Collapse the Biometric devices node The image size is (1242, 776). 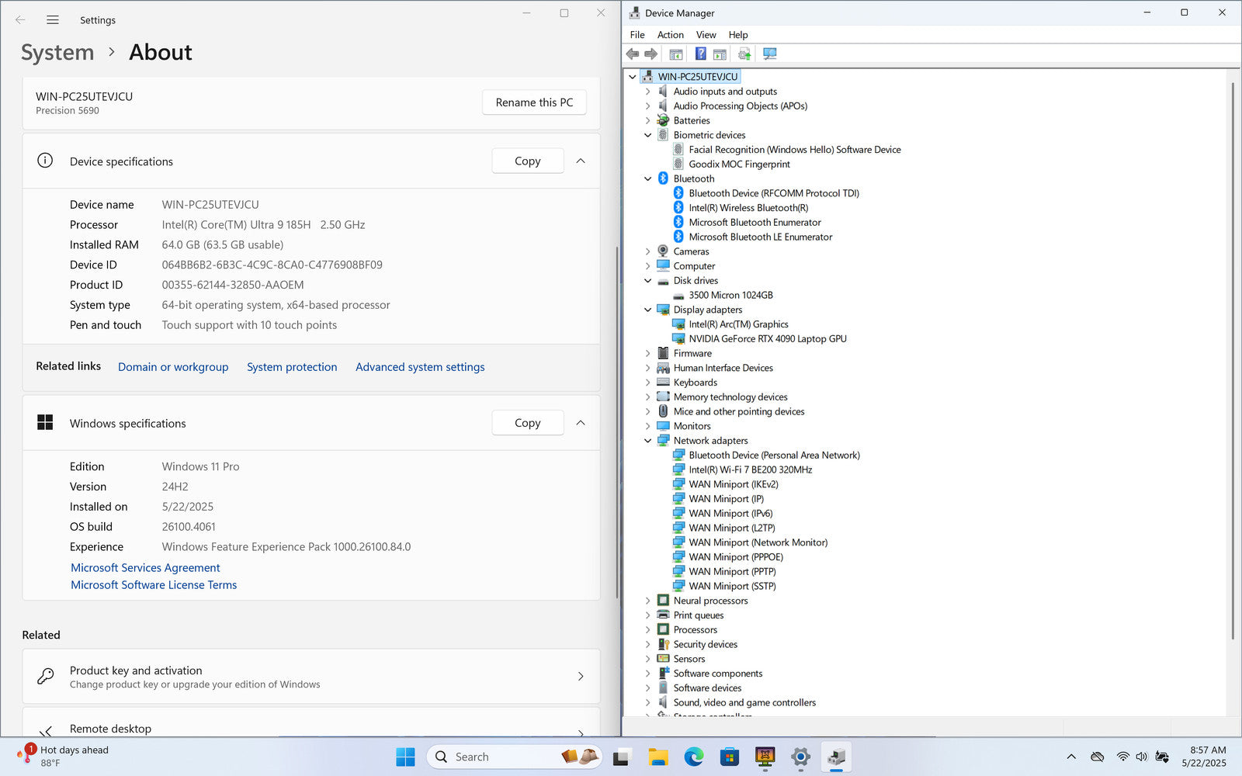tap(648, 135)
